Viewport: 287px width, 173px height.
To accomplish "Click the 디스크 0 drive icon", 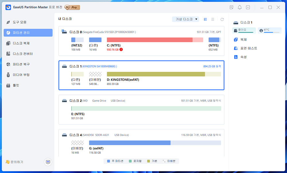I will [64, 32].
